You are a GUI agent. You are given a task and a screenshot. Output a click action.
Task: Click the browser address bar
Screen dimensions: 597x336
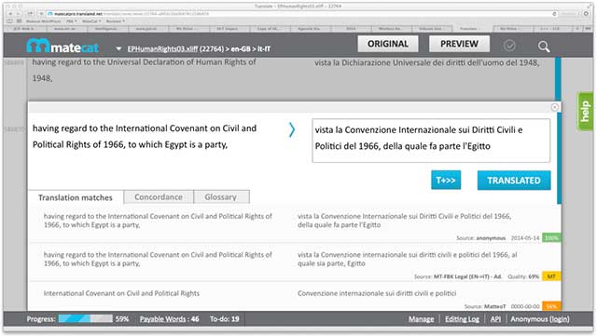point(300,14)
